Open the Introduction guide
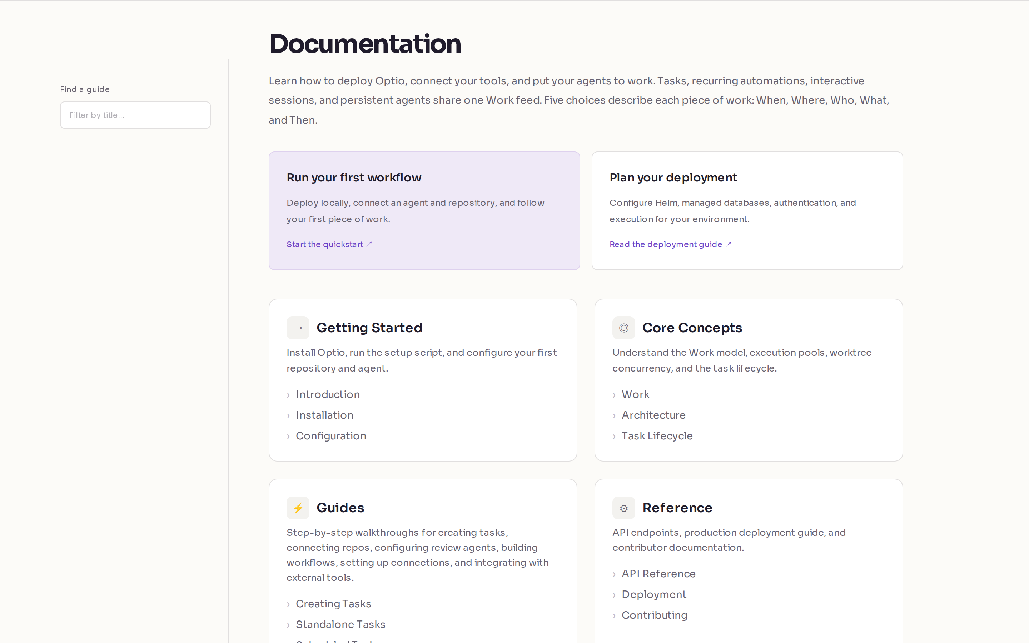This screenshot has width=1029, height=643. point(327,395)
